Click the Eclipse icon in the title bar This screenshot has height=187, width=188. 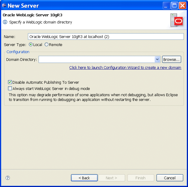coord(4,5)
